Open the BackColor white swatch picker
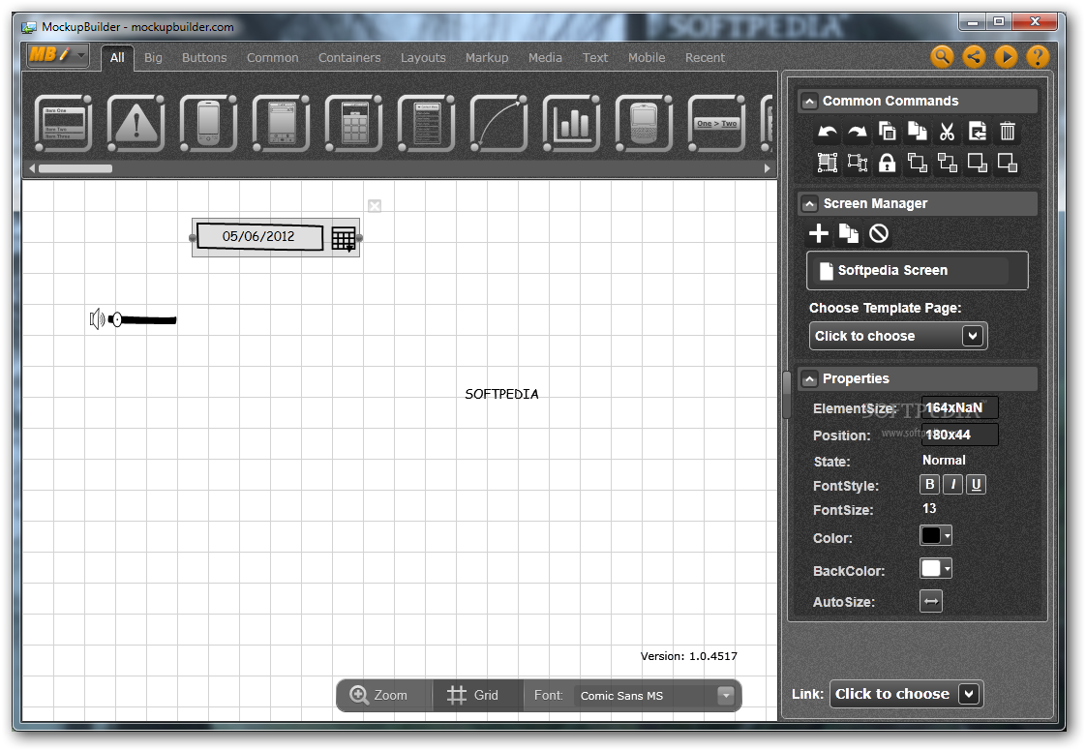Image resolution: width=1086 pixels, height=751 pixels. 935,568
